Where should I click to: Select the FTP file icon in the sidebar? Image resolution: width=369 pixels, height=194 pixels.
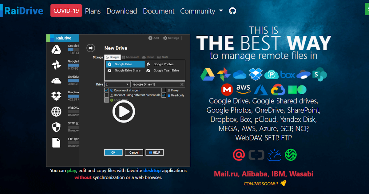click(56, 142)
